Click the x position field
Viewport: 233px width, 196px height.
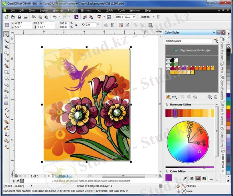23,23
